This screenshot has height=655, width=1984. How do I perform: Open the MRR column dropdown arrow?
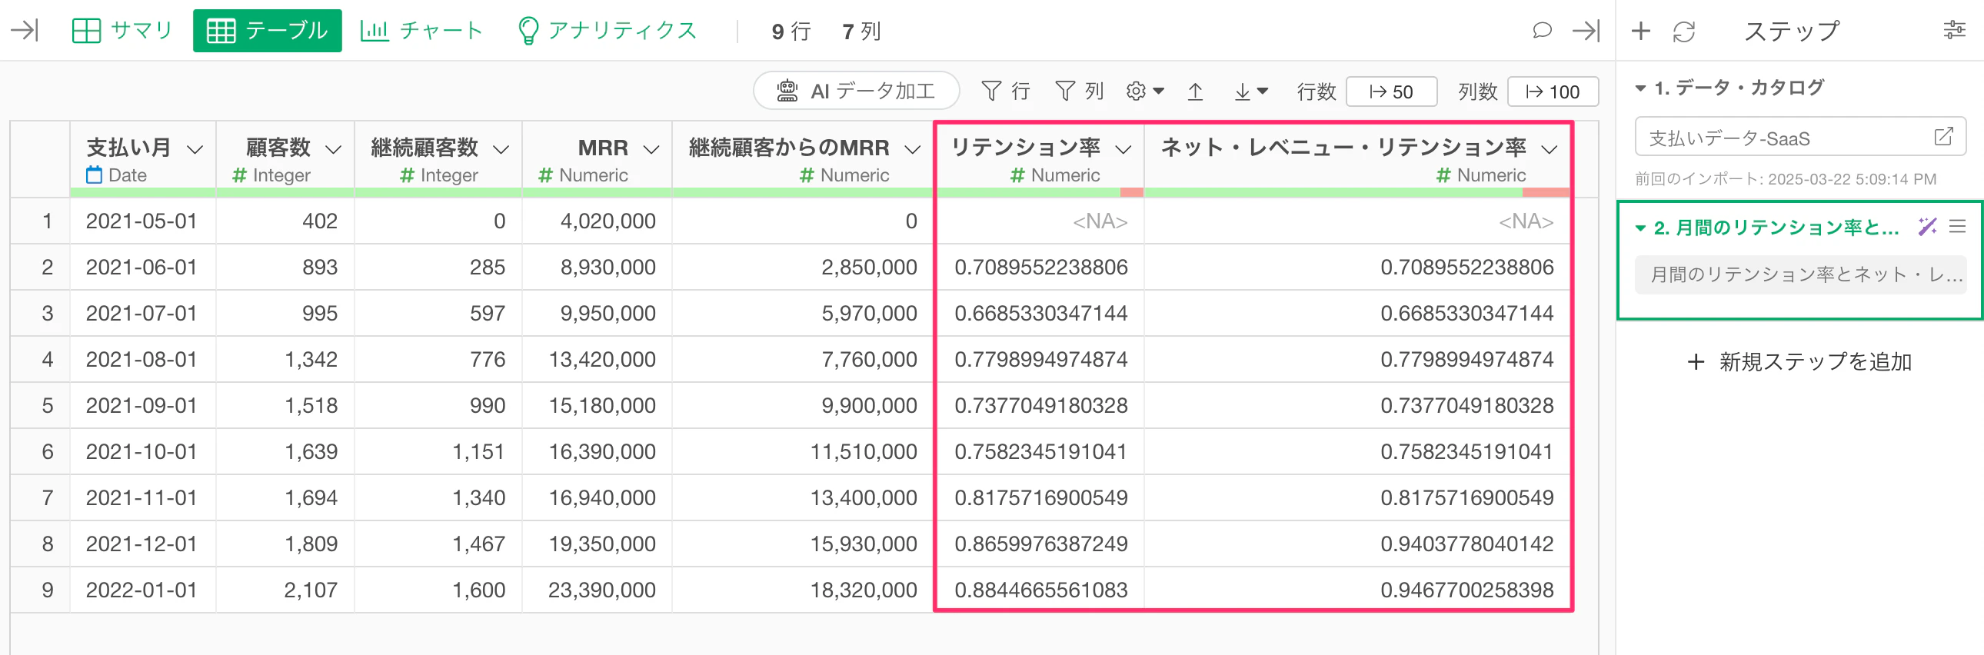pyautogui.click(x=651, y=148)
